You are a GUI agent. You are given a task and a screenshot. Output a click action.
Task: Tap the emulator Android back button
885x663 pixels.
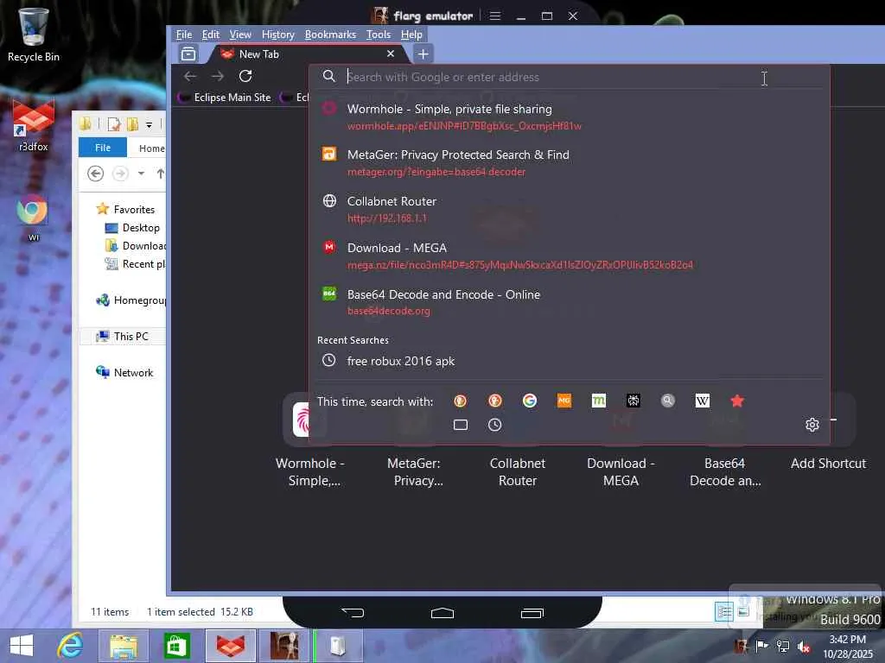(353, 612)
